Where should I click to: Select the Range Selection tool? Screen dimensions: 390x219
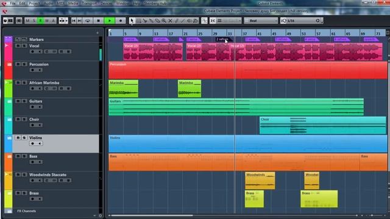click(138, 21)
